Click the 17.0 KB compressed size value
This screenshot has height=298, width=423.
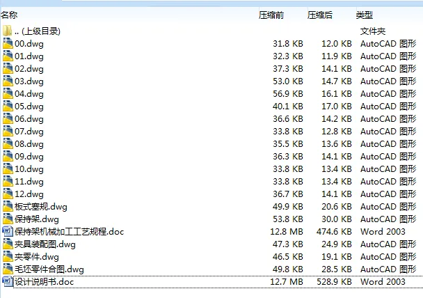[337, 107]
